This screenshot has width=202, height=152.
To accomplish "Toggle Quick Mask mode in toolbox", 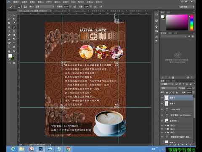I will pyautogui.click(x=9, y=63).
